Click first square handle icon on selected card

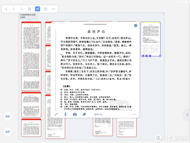(143, 56)
